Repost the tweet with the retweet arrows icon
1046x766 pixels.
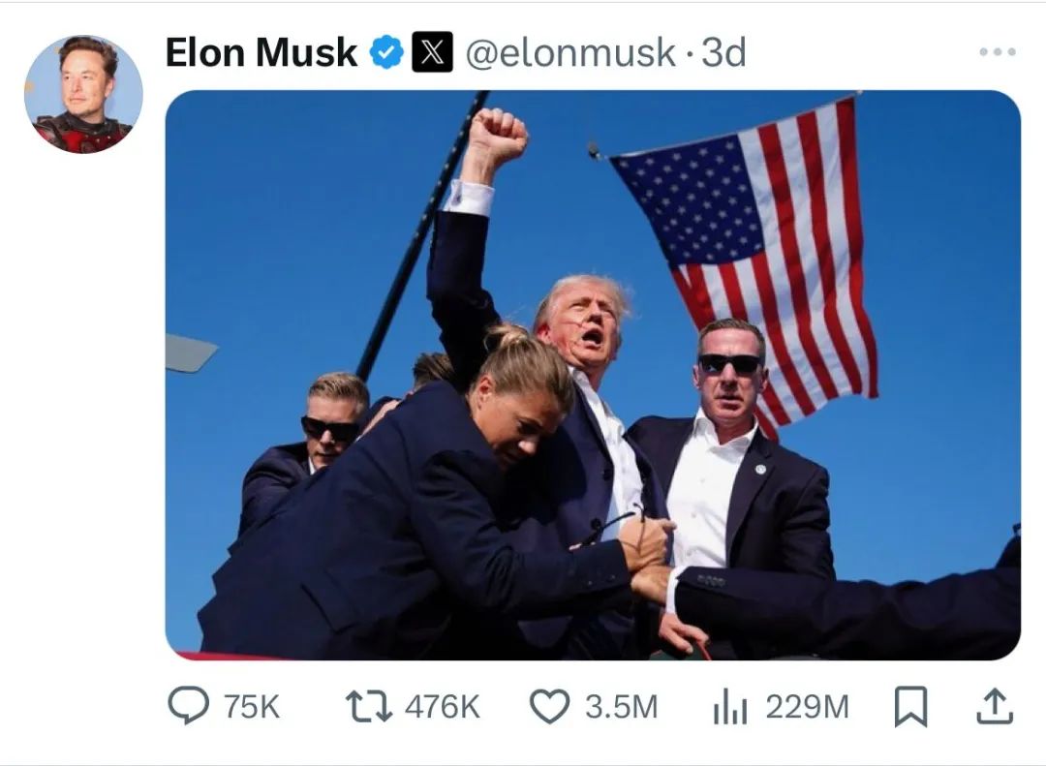click(369, 707)
